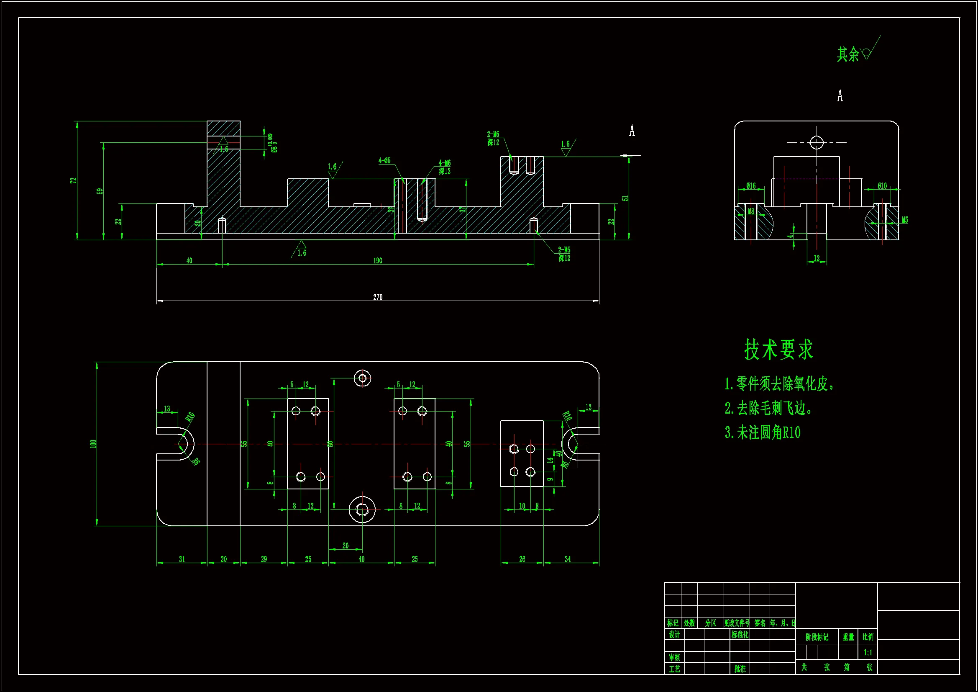
Task: Click the 技术要求 heading text
Action: click(778, 350)
